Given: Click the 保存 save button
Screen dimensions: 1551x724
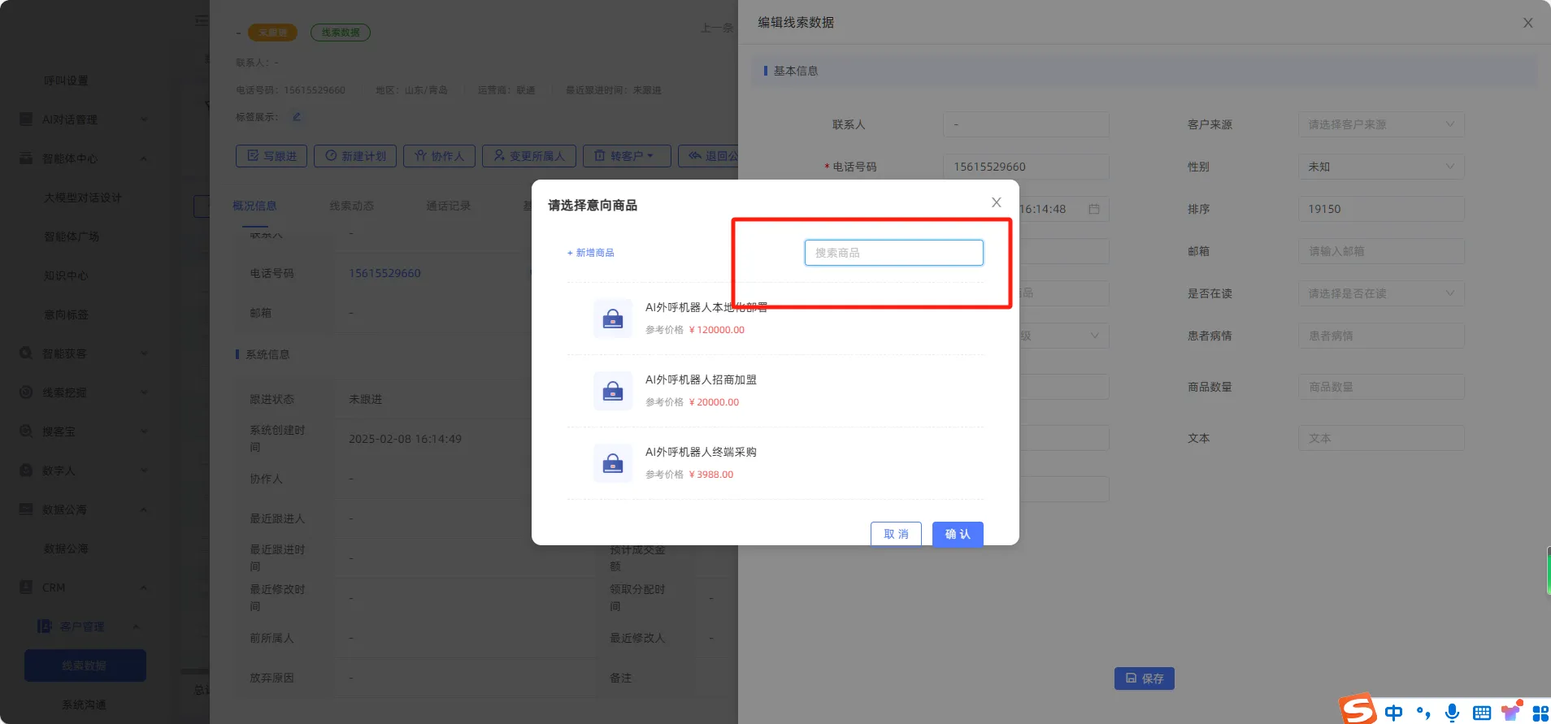Looking at the screenshot, I should coord(1144,678).
